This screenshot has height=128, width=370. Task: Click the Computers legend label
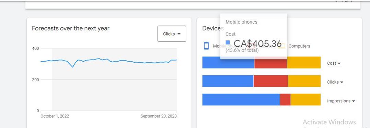(x=299, y=46)
